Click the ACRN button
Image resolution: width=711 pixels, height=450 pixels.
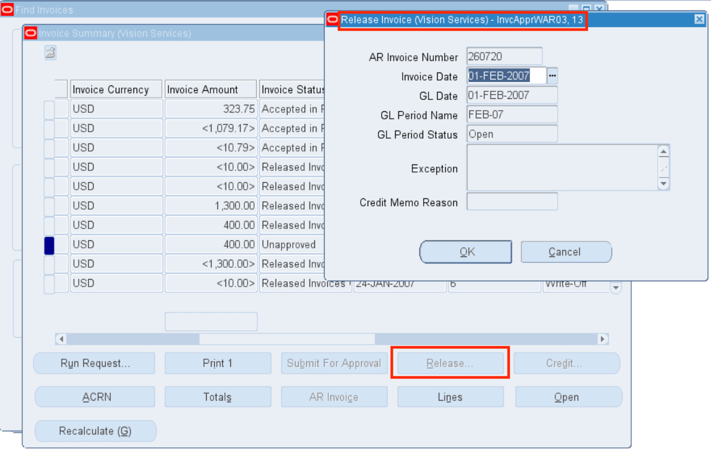point(95,397)
